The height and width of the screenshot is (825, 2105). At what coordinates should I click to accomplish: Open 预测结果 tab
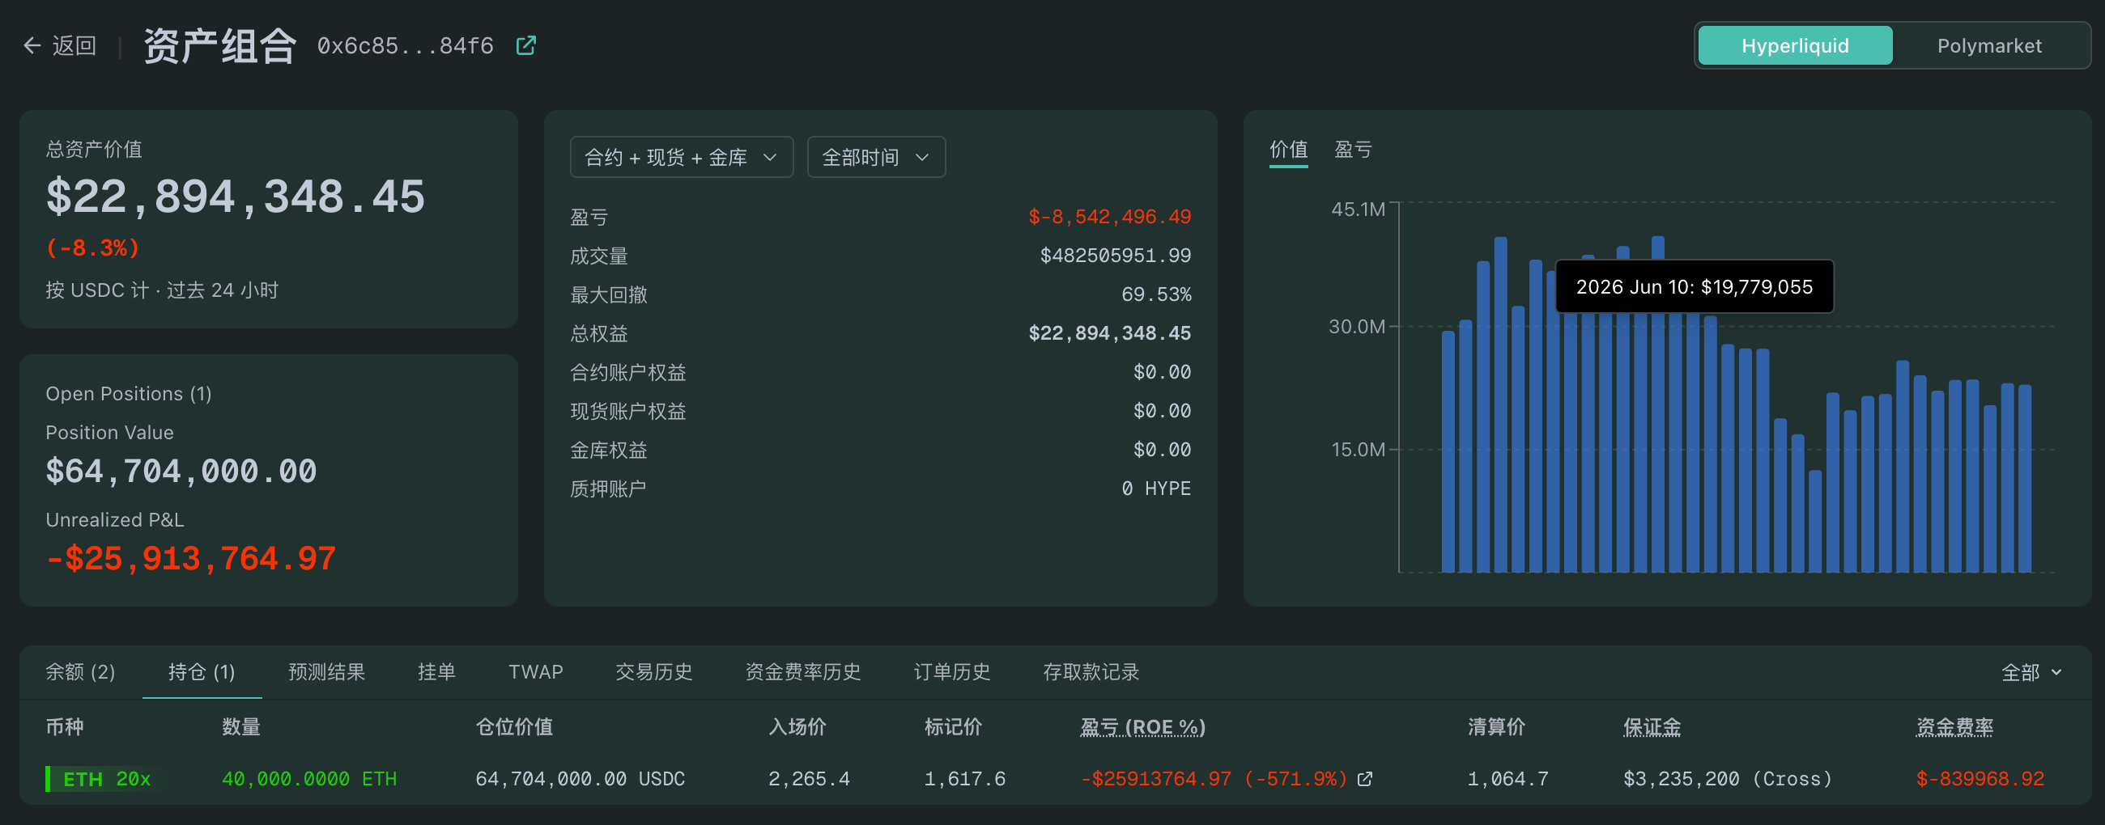pyautogui.click(x=327, y=672)
